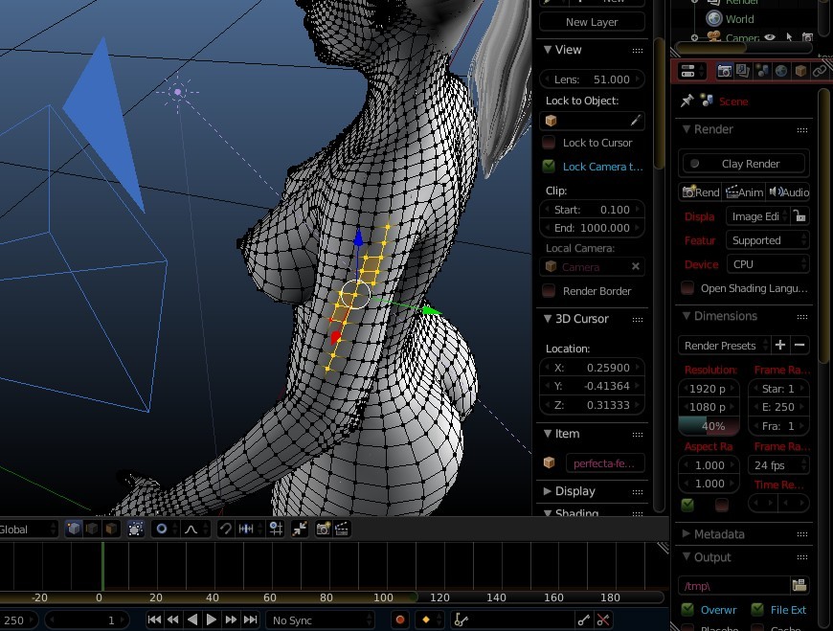Click the New Layer button
833x631 pixels.
[x=591, y=21]
